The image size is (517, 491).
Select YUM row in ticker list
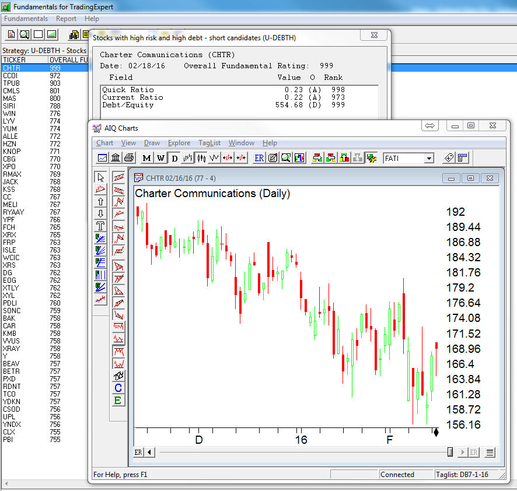click(45, 128)
